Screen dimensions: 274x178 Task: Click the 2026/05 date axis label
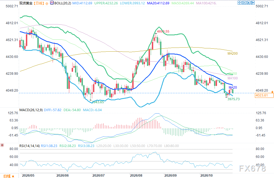28,176
